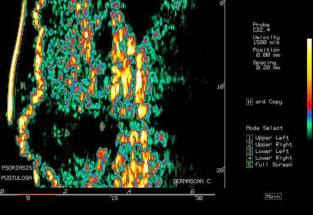Click the 6 mark on horizontal ruler
The image size is (313, 215).
(x=193, y=191)
